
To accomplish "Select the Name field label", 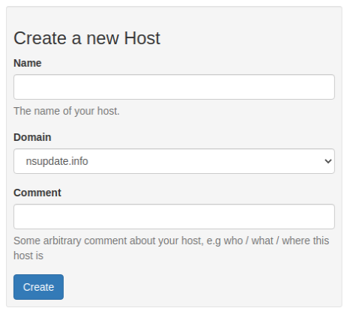I will tap(28, 63).
